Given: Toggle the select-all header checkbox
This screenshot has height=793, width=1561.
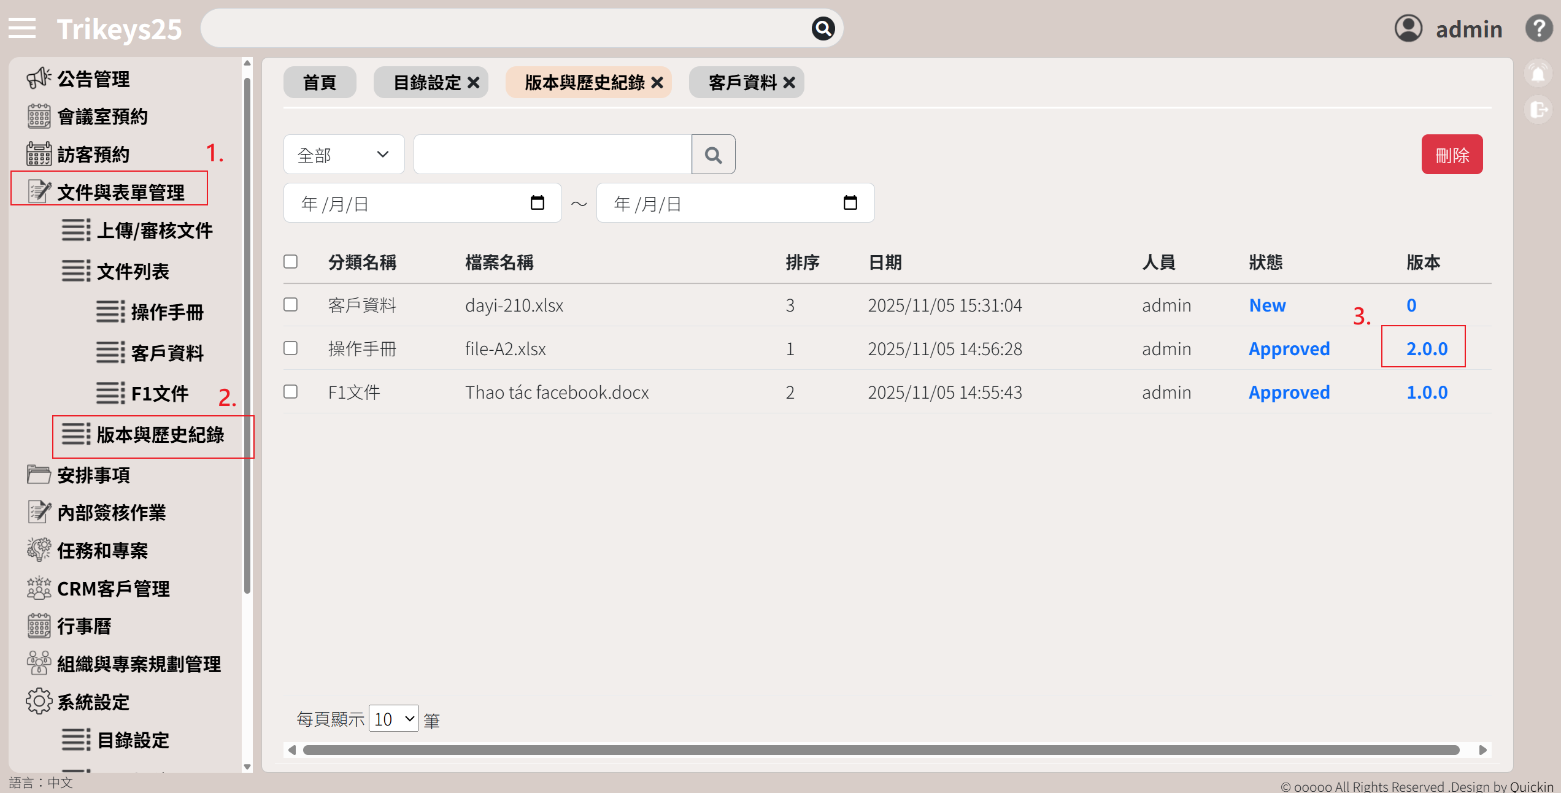Looking at the screenshot, I should (x=291, y=262).
